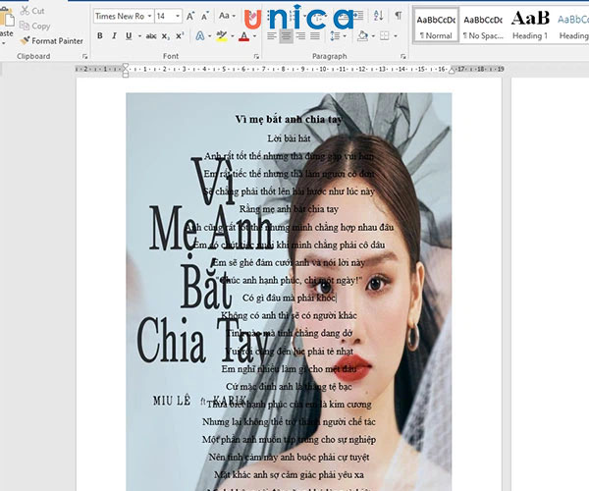
Task: Open the Clipboard dialog launcher
Action: (84, 56)
